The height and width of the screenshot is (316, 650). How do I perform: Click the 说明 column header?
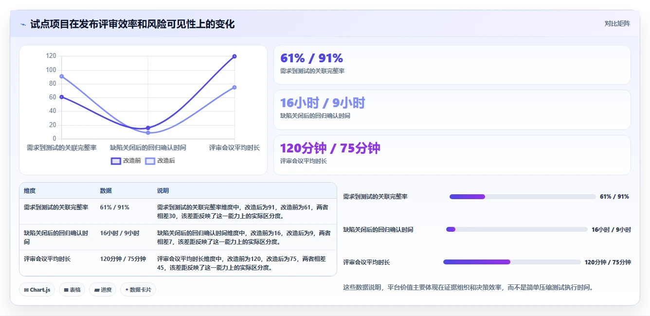163,191
